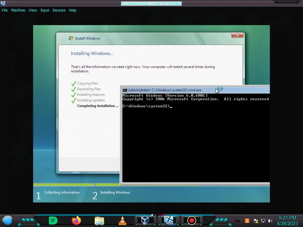Open the Start orb on the taskbar
The width and height of the screenshot is (303, 227).
pyautogui.click(x=7, y=220)
